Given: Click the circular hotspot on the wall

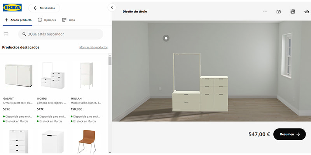Looking at the screenshot, I should pyautogui.click(x=166, y=38).
